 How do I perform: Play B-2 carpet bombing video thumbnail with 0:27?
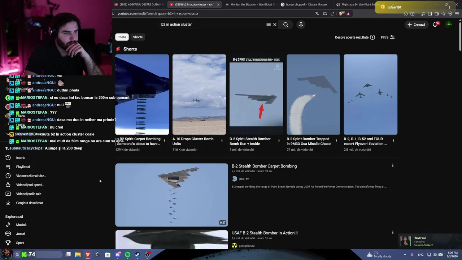pos(172,195)
